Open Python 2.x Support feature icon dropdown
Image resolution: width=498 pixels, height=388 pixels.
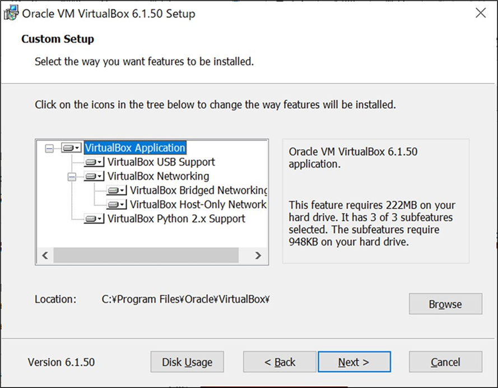pyautogui.click(x=94, y=219)
